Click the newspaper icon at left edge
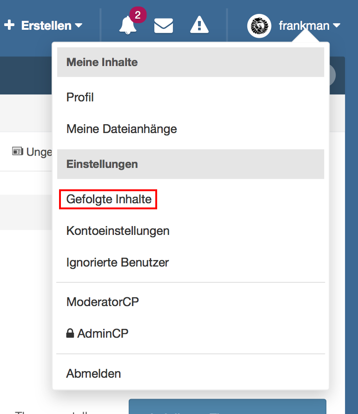Image resolution: width=358 pixels, height=414 pixels. tap(18, 152)
